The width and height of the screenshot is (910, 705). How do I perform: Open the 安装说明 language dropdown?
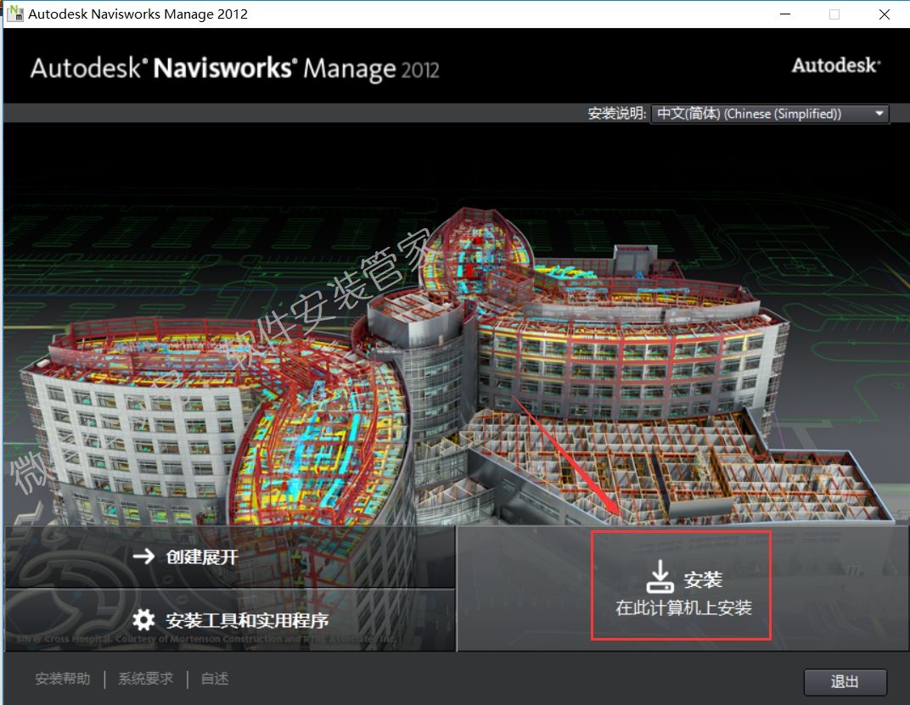click(768, 114)
